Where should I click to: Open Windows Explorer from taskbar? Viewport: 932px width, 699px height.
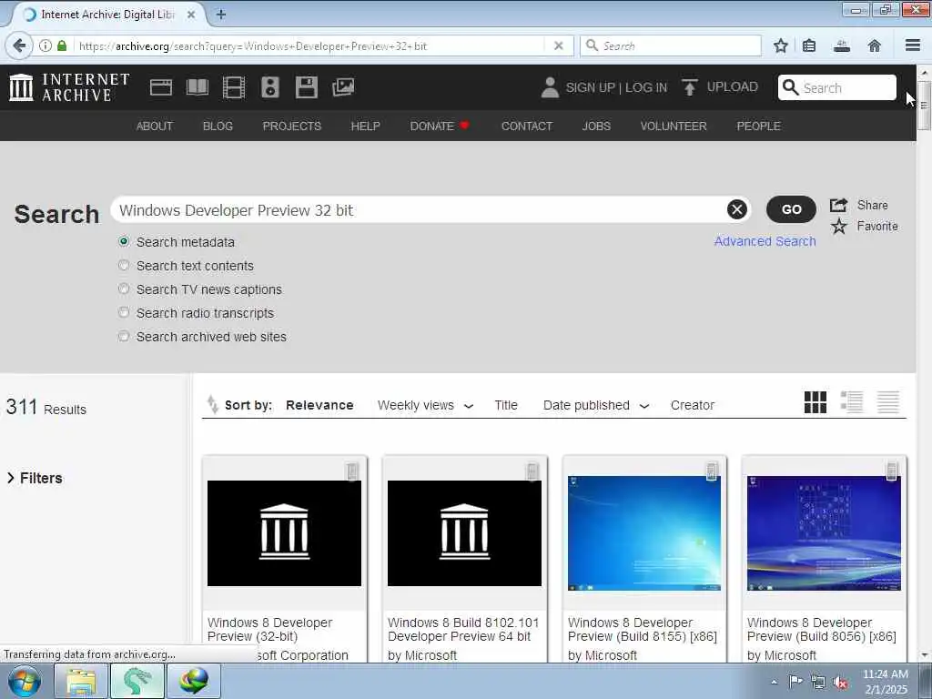click(81, 681)
